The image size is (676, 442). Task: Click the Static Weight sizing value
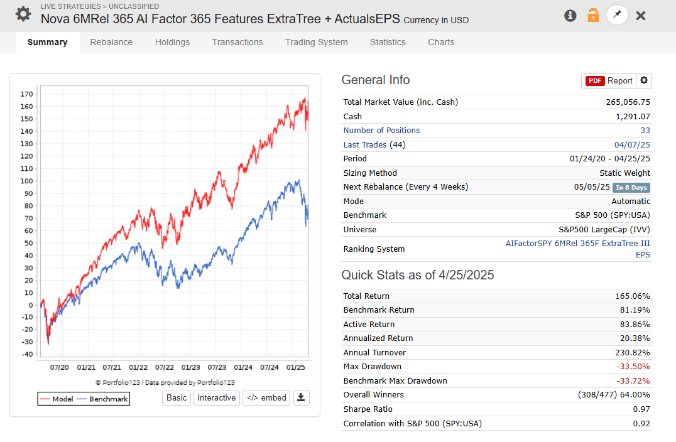coord(624,173)
